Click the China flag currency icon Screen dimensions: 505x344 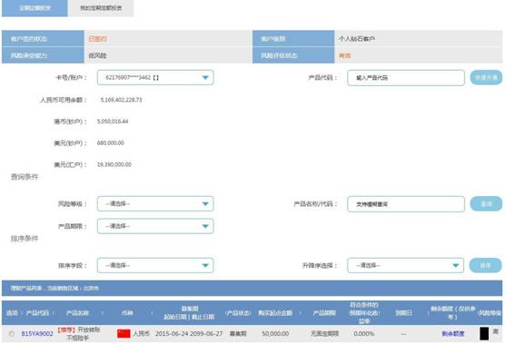124,334
